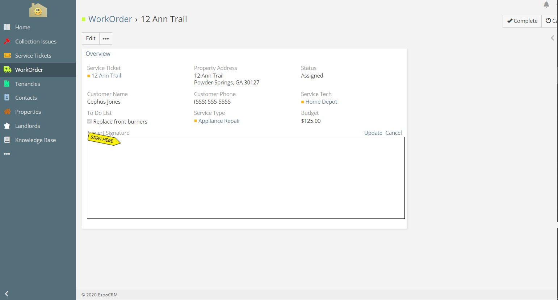Mark work order as Complete

point(522,21)
